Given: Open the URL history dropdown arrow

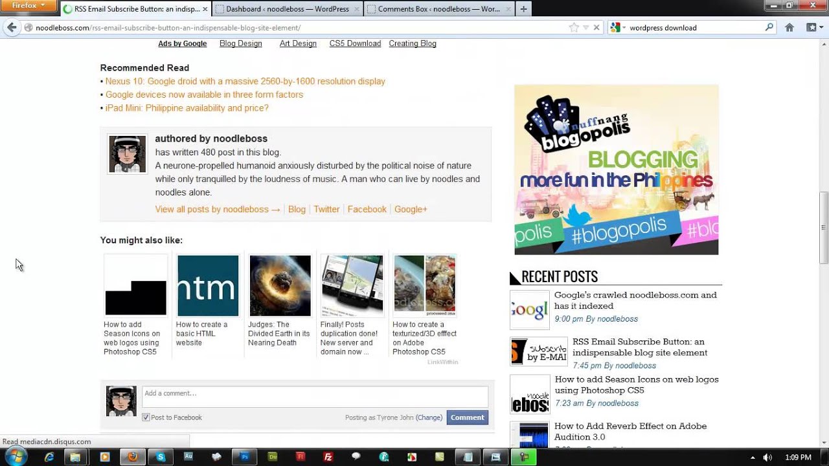Looking at the screenshot, I should (x=585, y=27).
